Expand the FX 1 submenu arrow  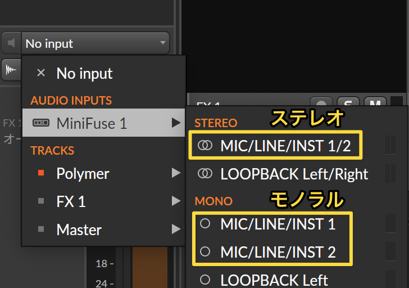(x=176, y=201)
